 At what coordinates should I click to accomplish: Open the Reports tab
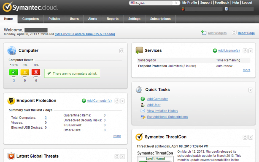(x=112, y=19)
